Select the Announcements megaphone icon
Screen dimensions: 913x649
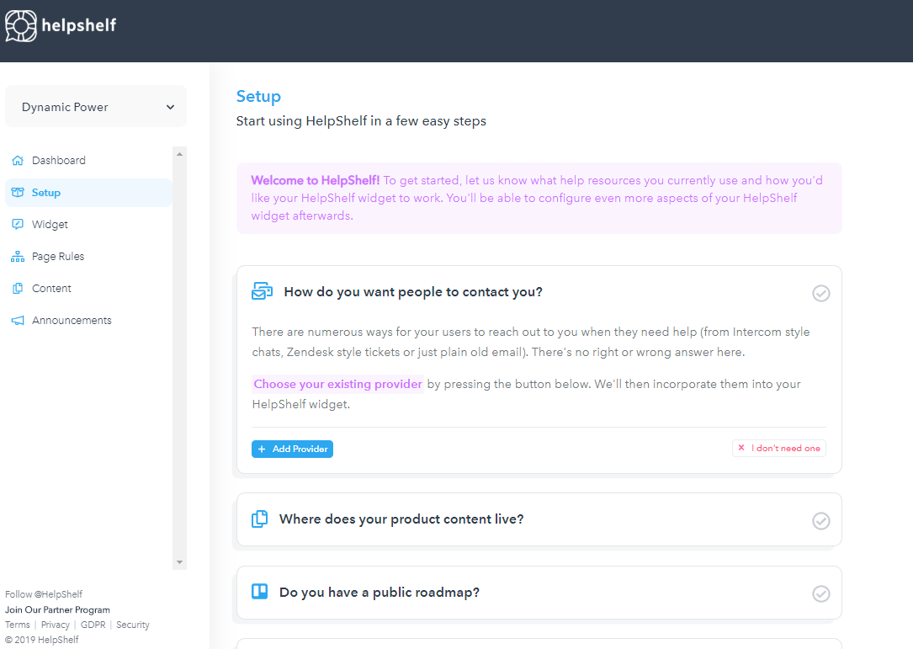pyautogui.click(x=16, y=320)
